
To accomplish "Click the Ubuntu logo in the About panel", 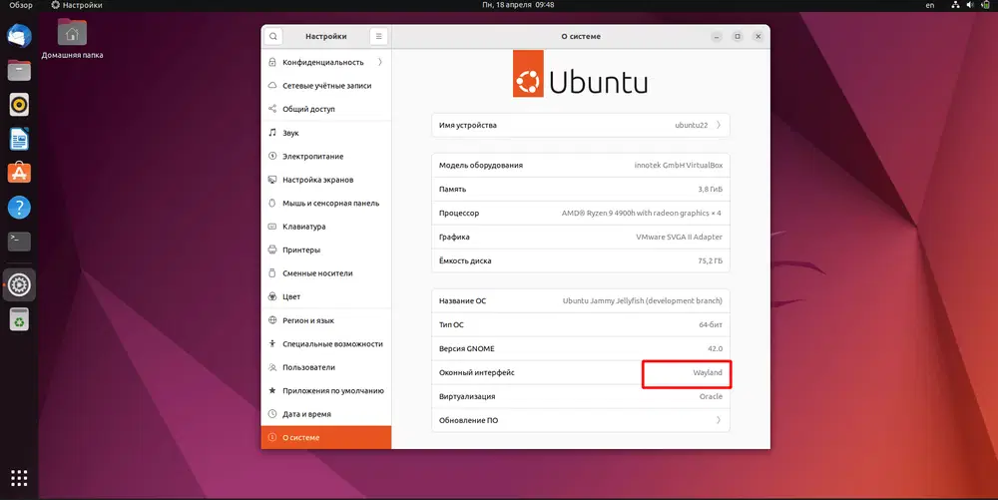I will tap(581, 74).
